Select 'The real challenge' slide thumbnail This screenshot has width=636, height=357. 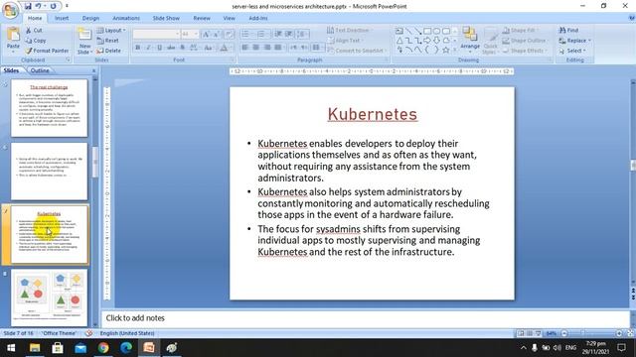point(49,108)
